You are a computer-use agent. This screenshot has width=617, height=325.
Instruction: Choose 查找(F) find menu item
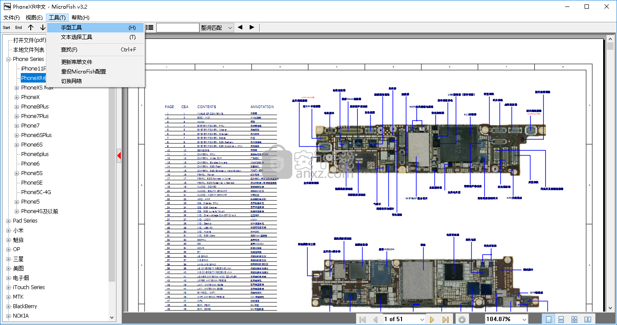[95, 50]
